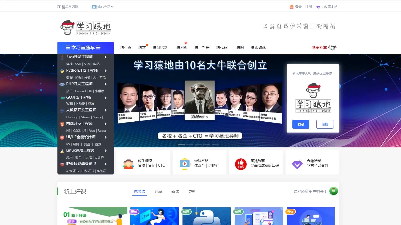The height and width of the screenshot is (225, 401).
Task: Click the red flag badge above 猿材料
Action: point(186,43)
